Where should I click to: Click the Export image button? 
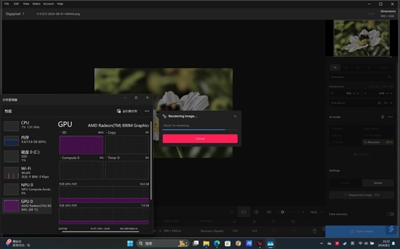pos(362,232)
